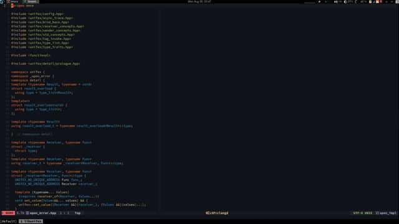Click 'struct _receiver<Receiver, Func>::type {' line
Viewport: 399px width, 224px height.
click(49, 175)
